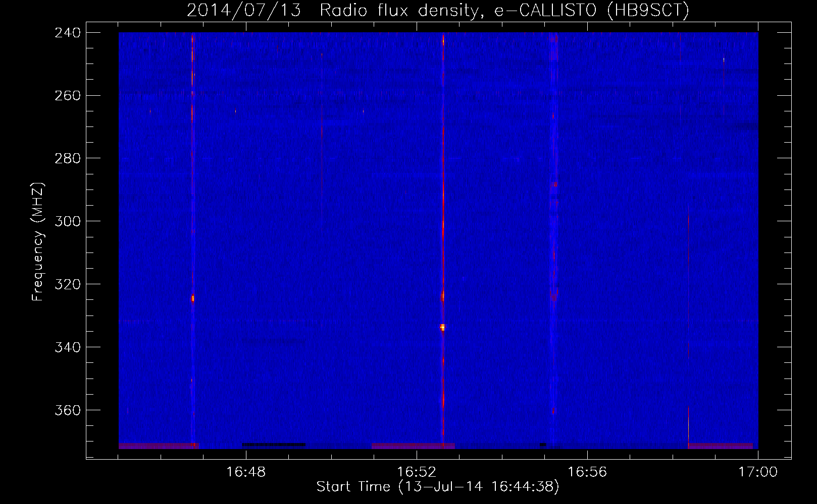Click the 16:52 time tick label

pos(417,472)
